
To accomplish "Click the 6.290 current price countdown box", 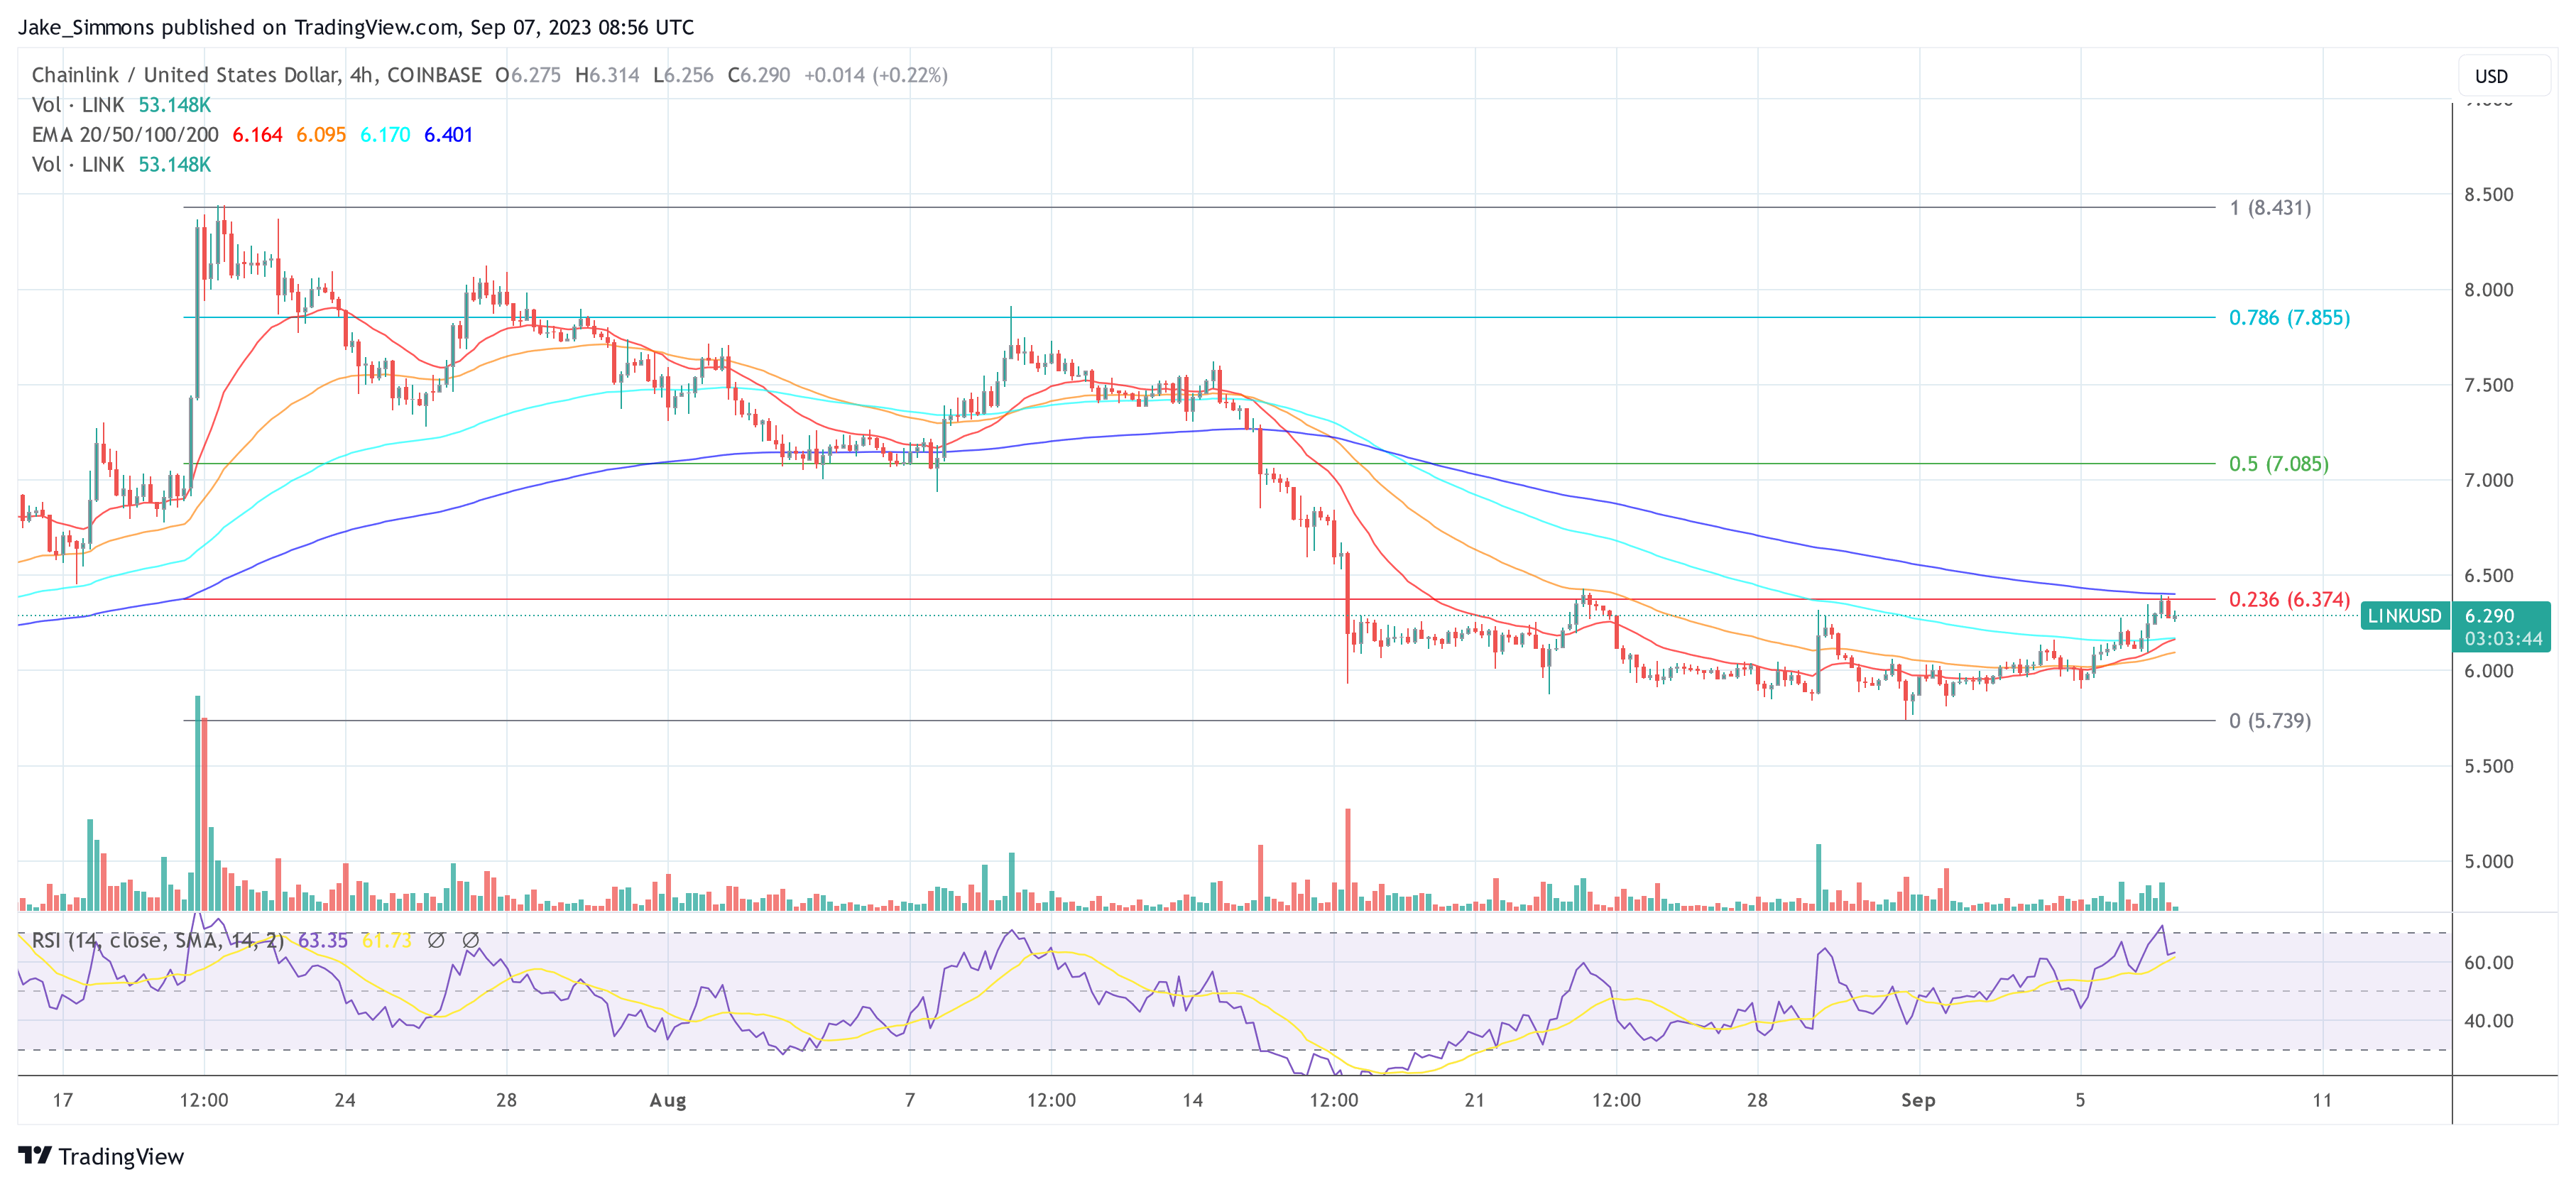I will [2502, 628].
